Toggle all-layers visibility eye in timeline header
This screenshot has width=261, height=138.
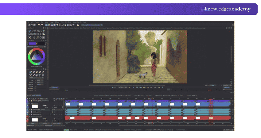pos(54,99)
